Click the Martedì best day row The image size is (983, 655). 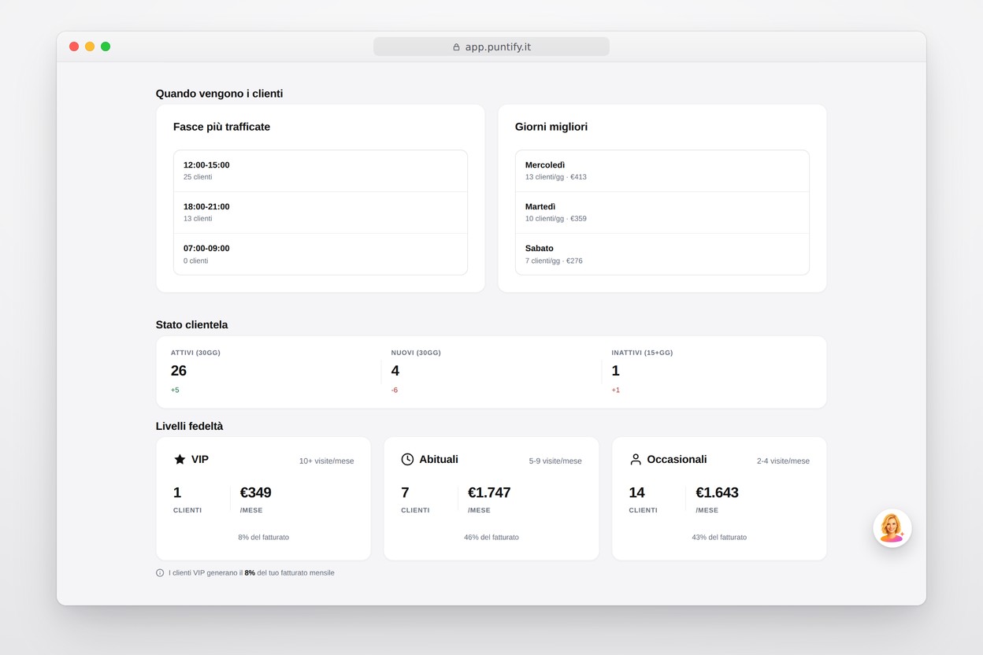(x=662, y=213)
